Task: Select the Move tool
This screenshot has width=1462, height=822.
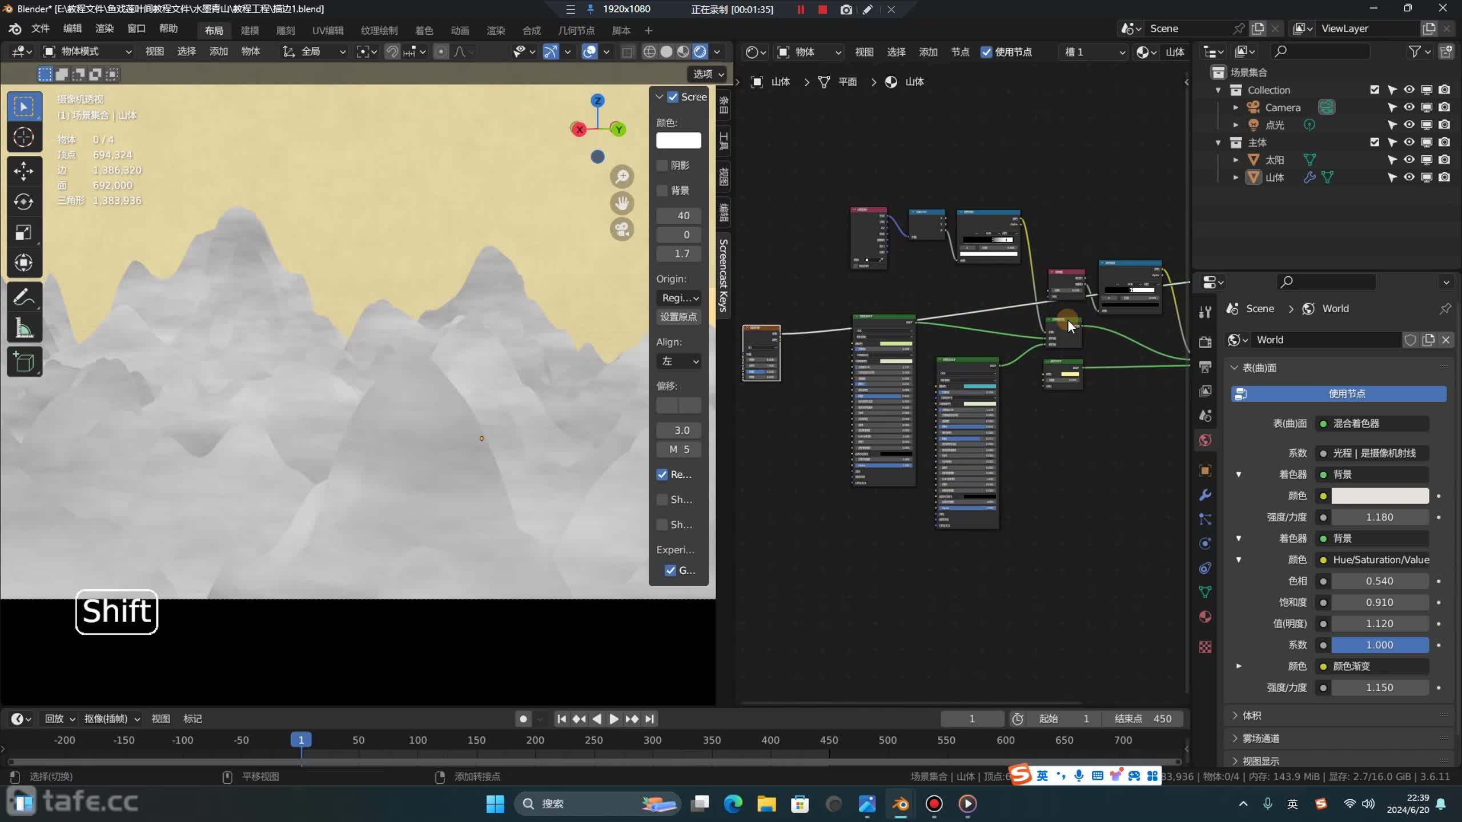Action: coord(24,171)
